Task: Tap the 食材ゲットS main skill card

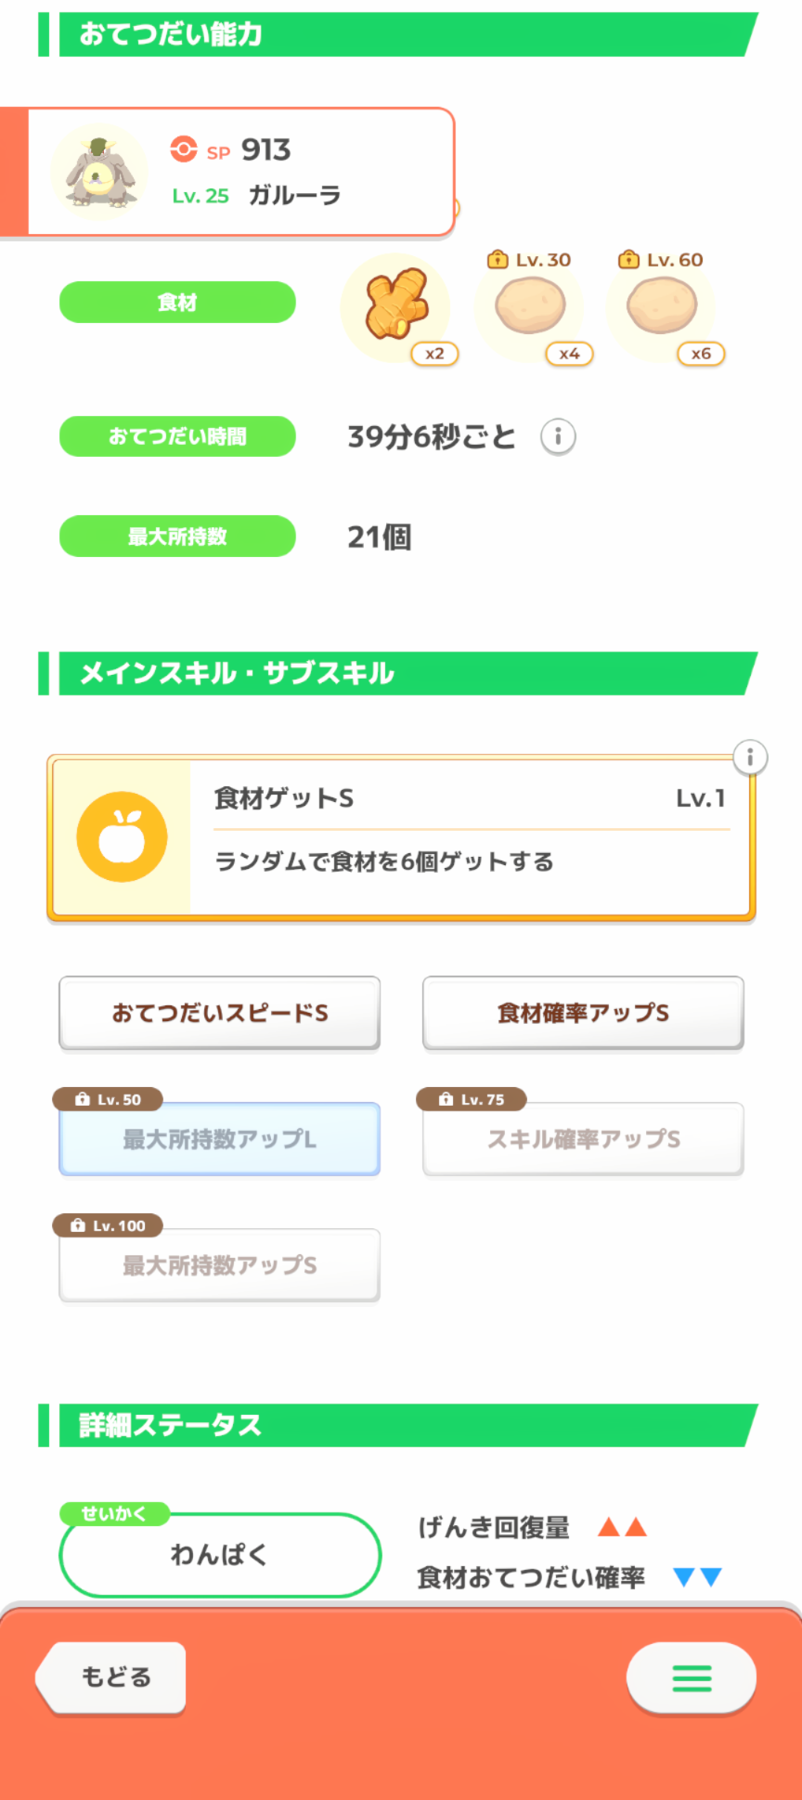Action: [x=464, y=837]
